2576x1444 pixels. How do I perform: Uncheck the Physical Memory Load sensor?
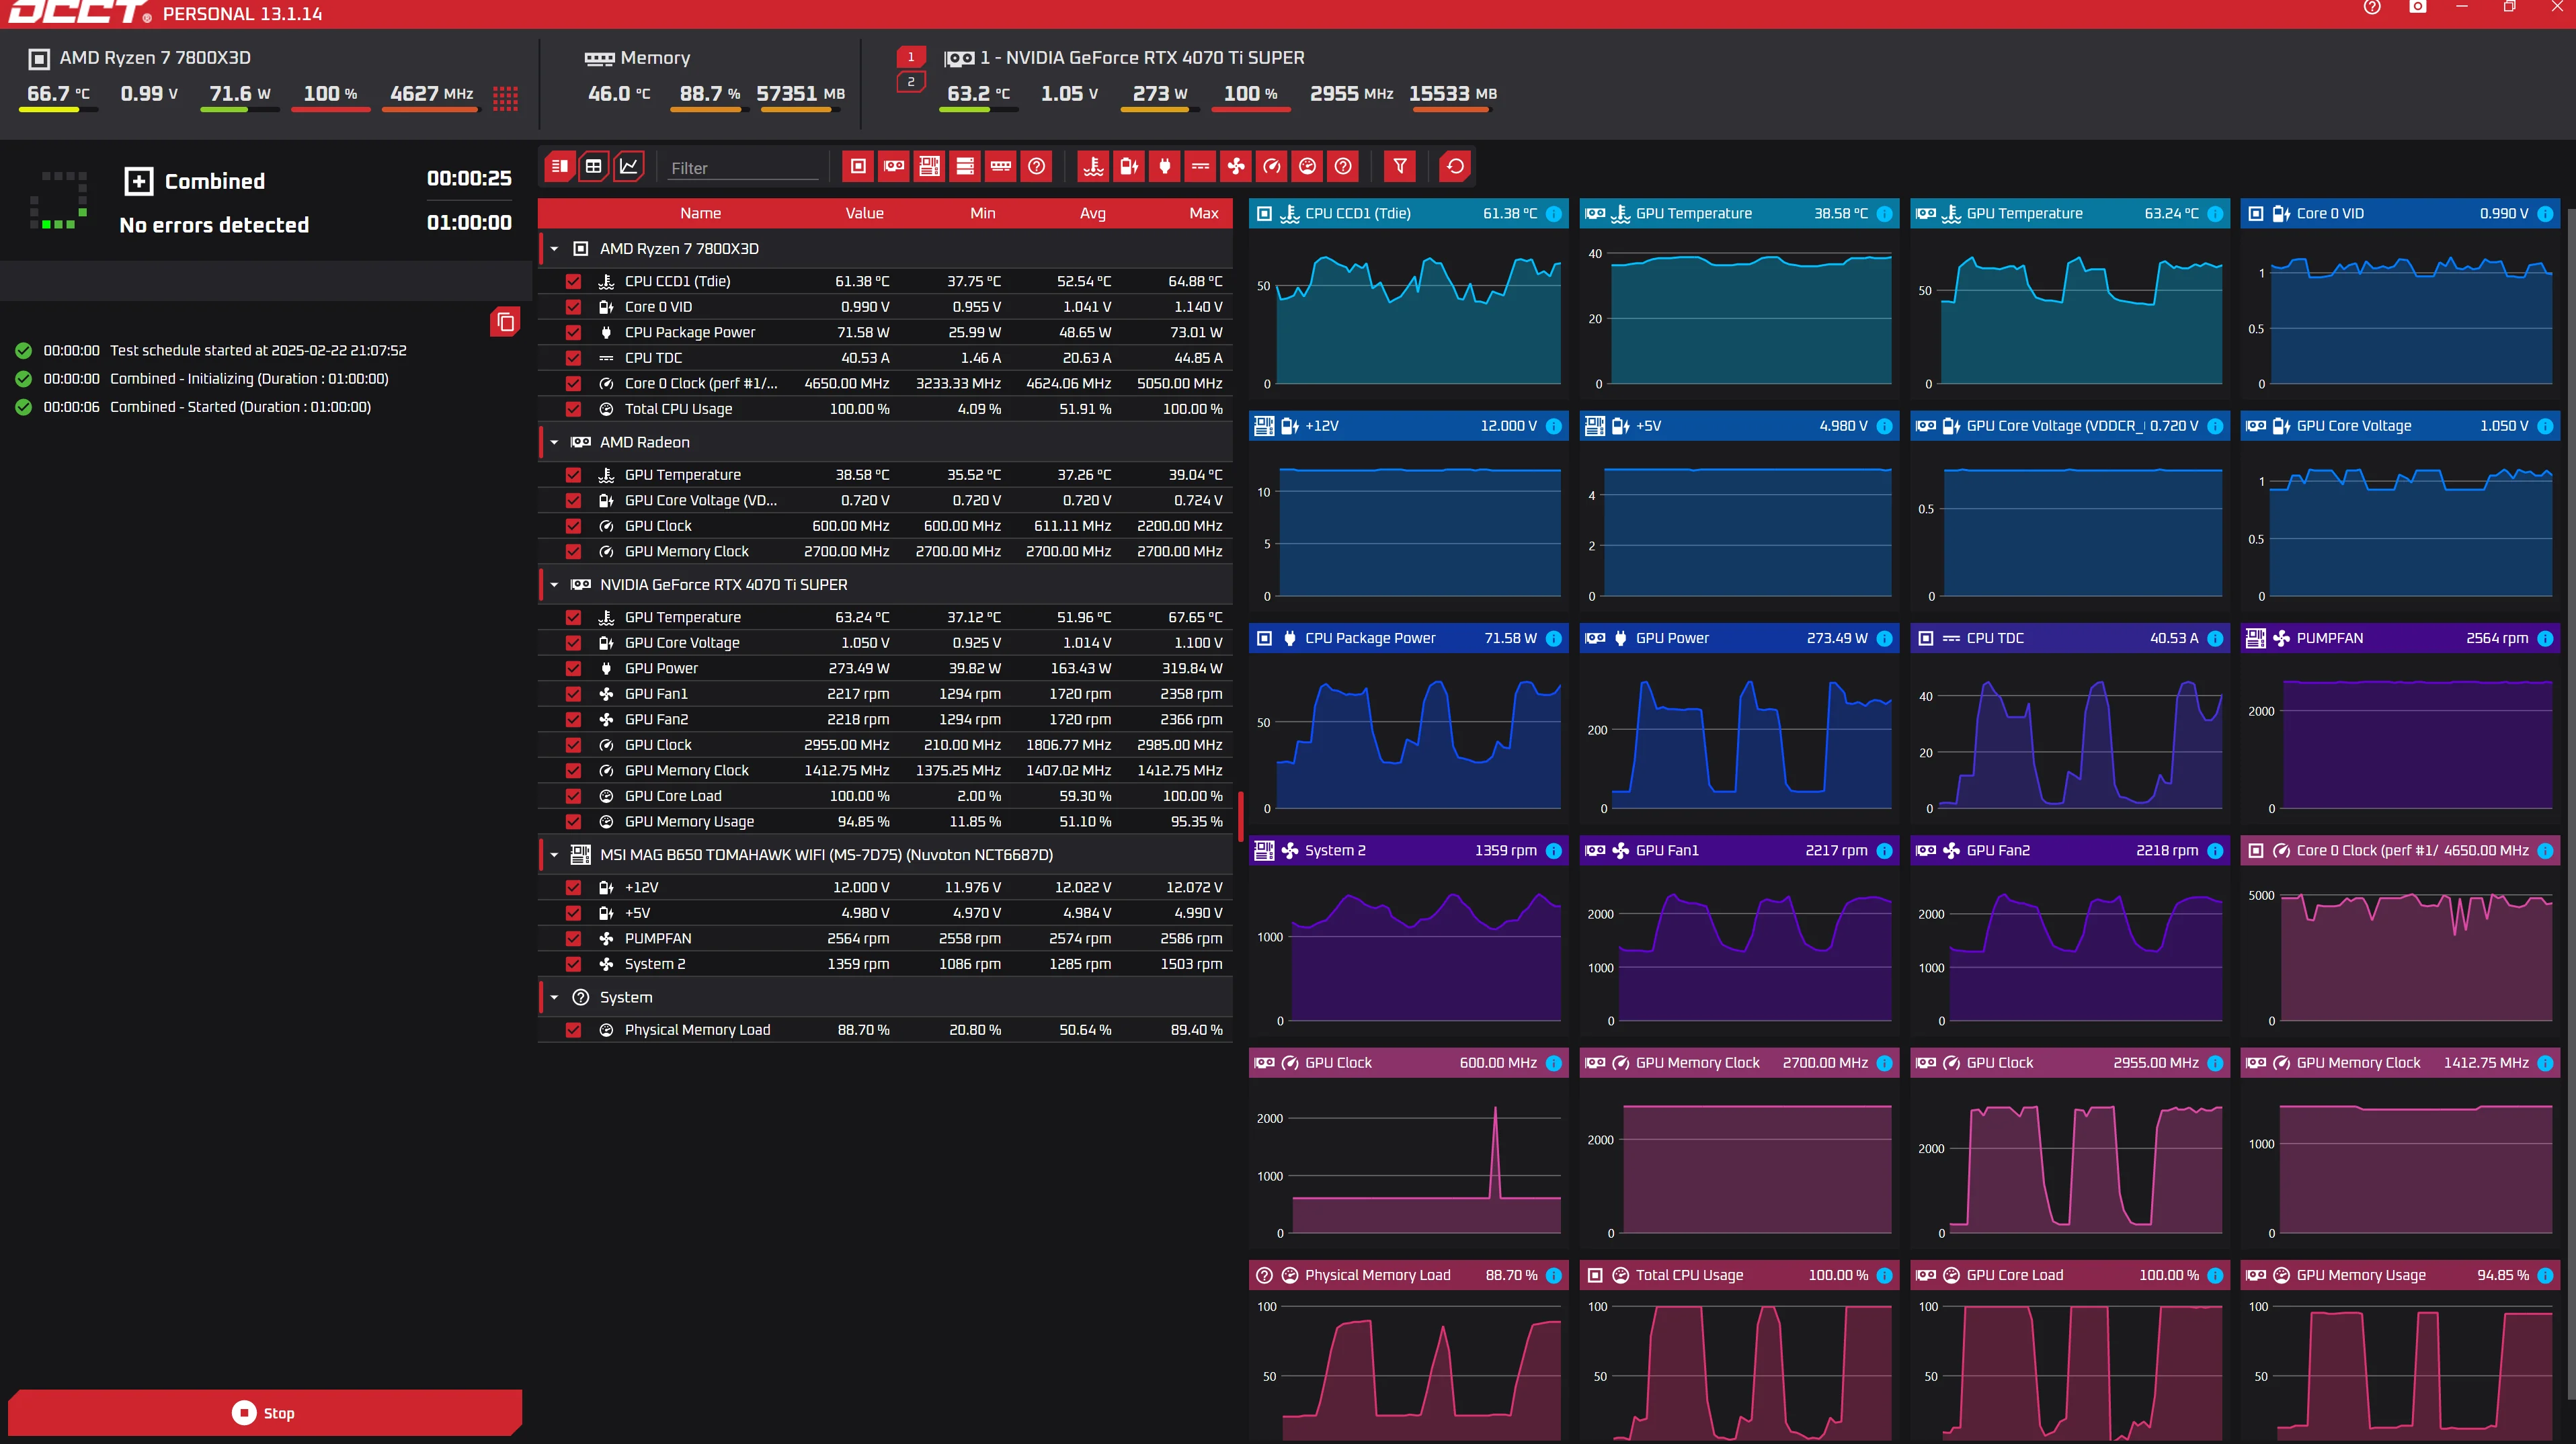[x=573, y=1030]
